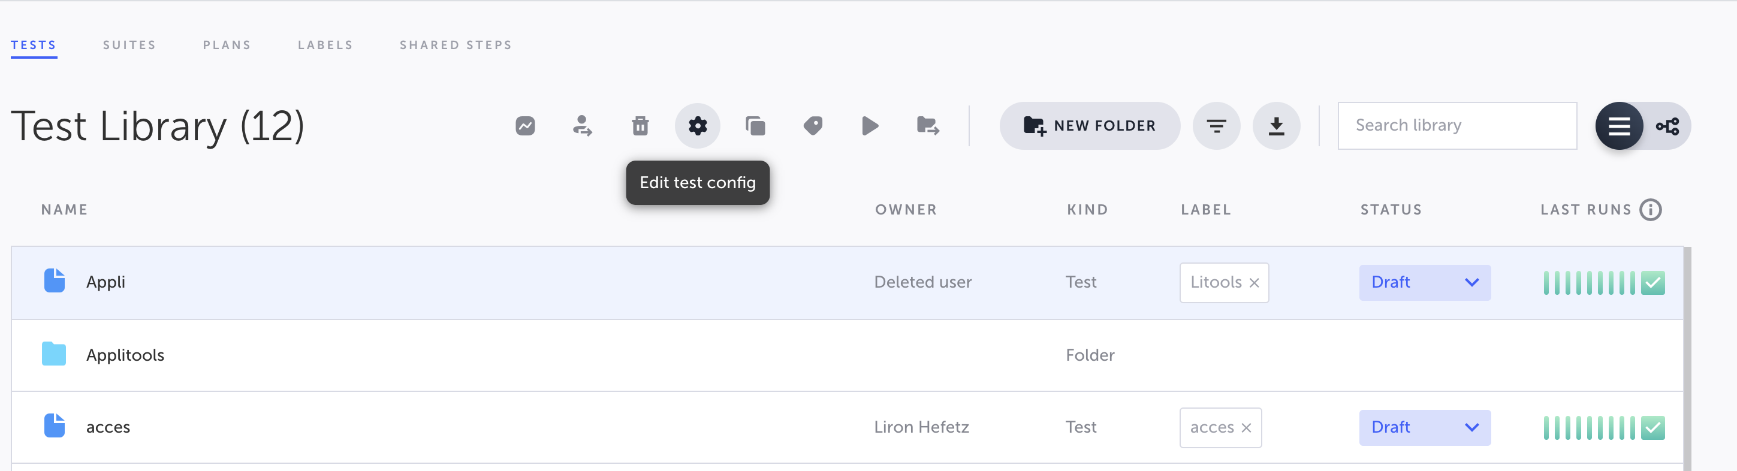Screen dimensions: 1737x471
Task: Remove the acces label chip
Action: tap(1246, 428)
